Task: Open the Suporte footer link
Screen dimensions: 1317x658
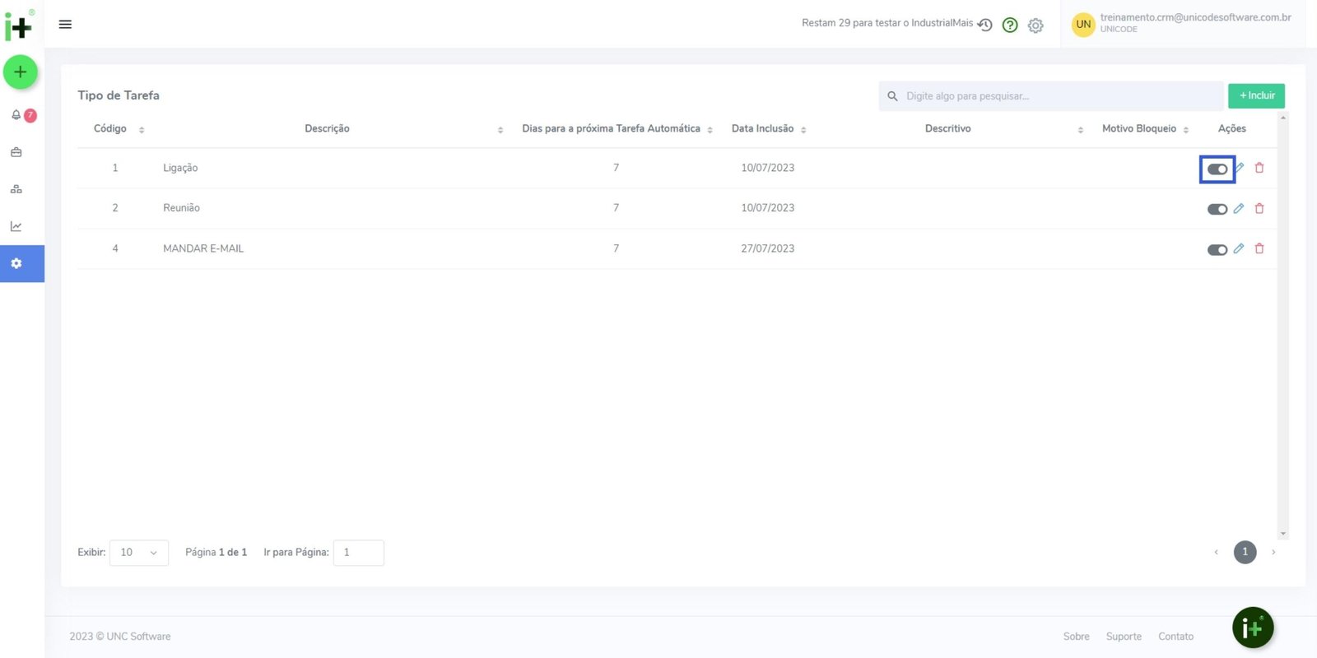Action: 1124,637
